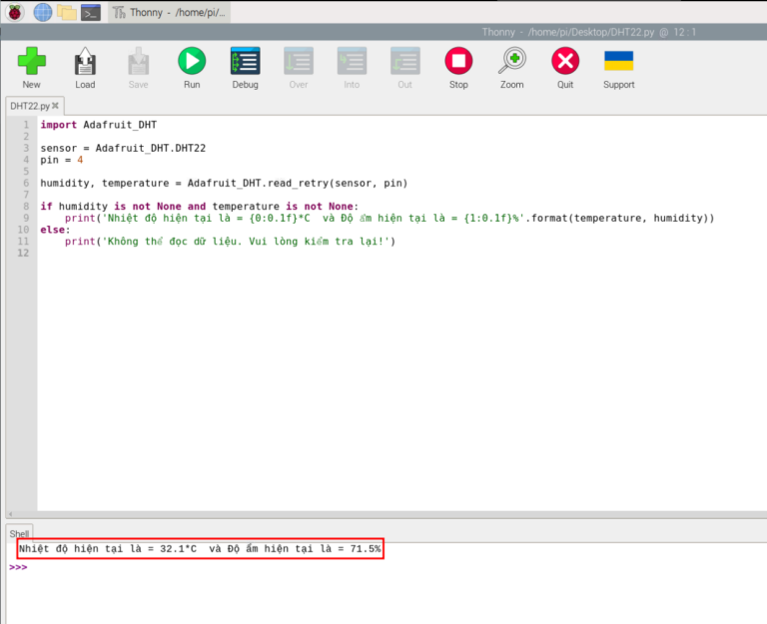Launch the web browser from the taskbar
This screenshot has width=767, height=624.
pos(42,12)
